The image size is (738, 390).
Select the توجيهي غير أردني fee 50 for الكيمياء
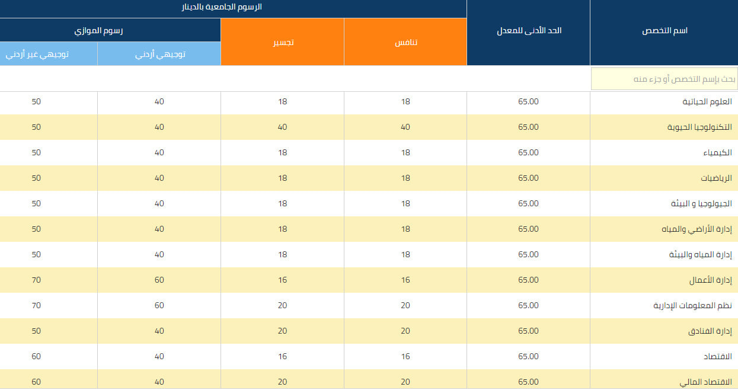[x=37, y=152]
